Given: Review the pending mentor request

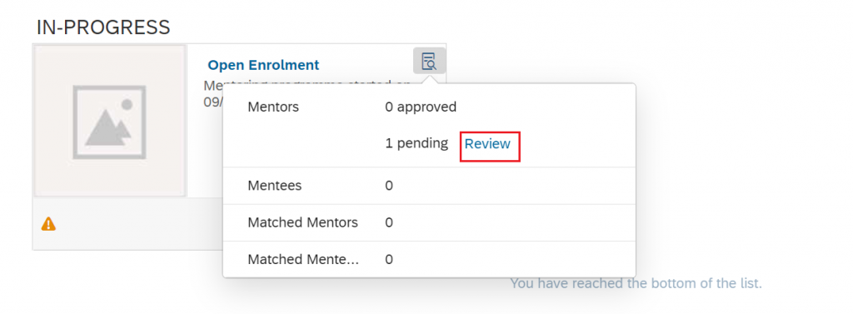Looking at the screenshot, I should tap(487, 143).
